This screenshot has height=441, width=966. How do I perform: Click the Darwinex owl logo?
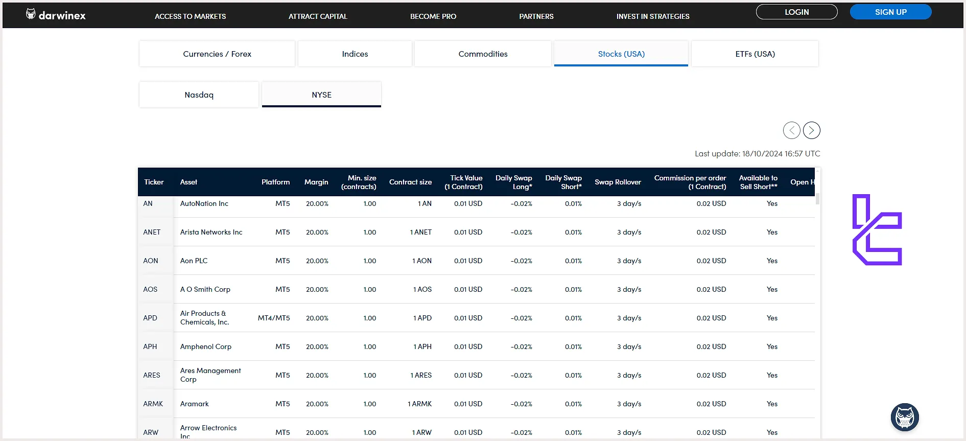[56, 15]
